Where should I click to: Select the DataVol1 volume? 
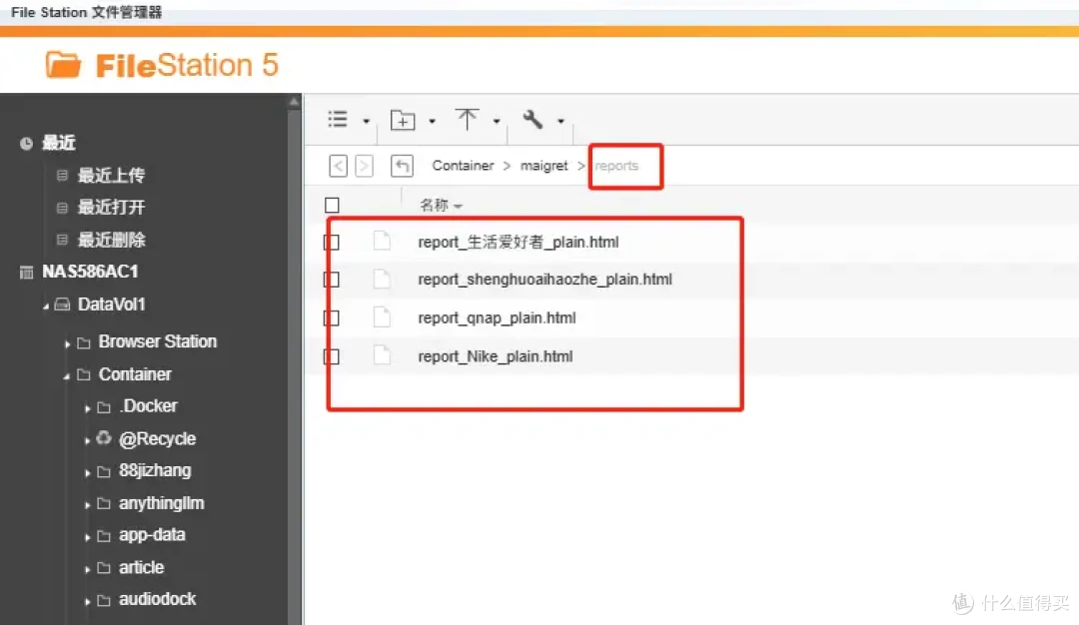pyautogui.click(x=112, y=305)
